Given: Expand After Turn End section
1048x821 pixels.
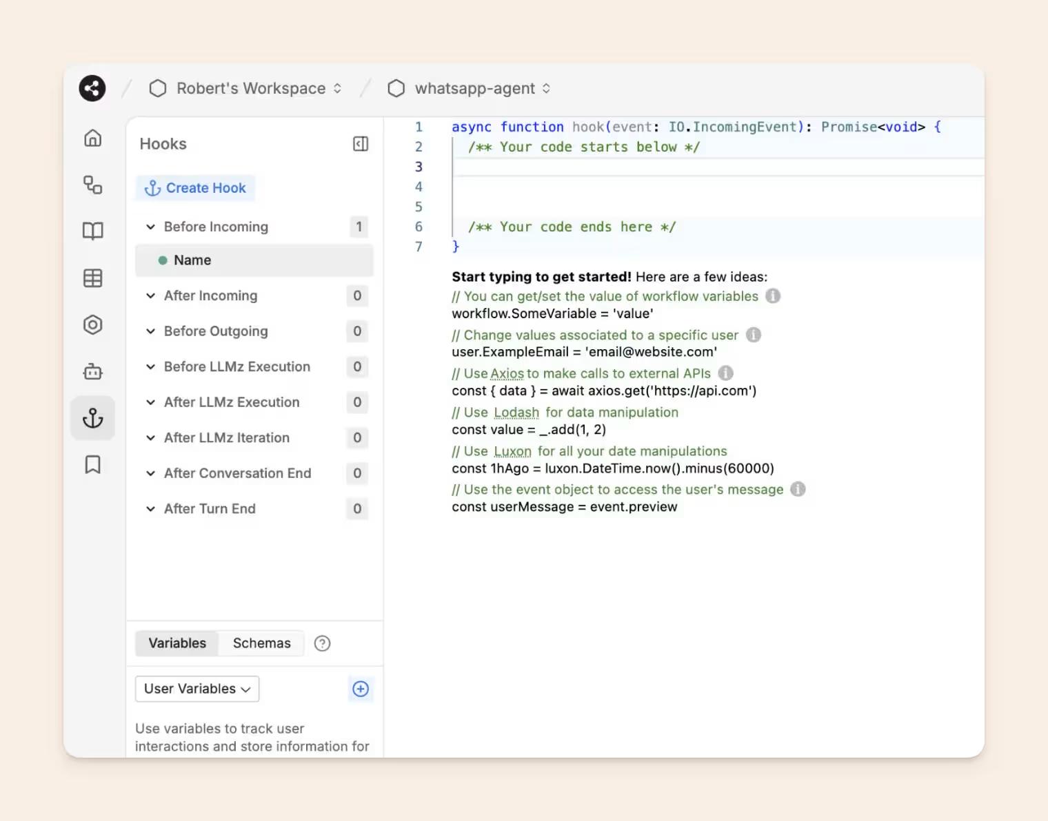Looking at the screenshot, I should [150, 509].
